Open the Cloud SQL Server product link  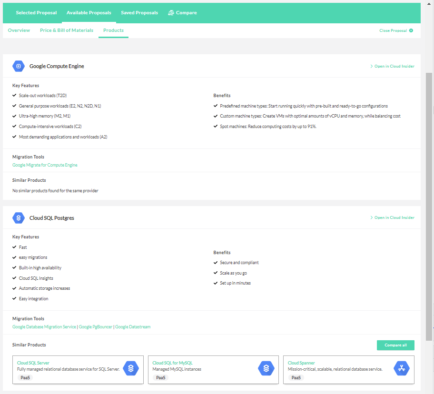33,363
